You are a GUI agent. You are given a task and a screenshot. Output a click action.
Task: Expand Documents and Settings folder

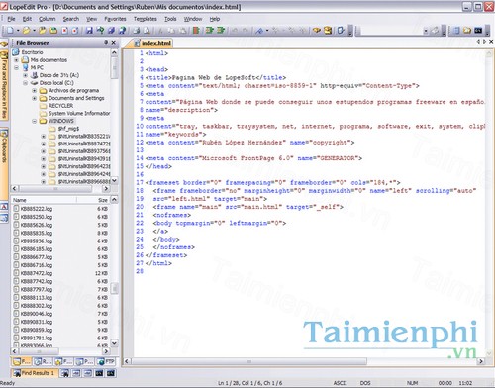pyautogui.click(x=34, y=98)
